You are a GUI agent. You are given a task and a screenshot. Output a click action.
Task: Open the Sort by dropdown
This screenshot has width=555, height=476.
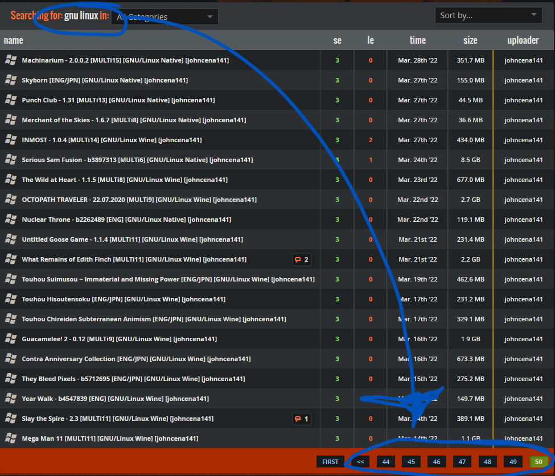click(x=488, y=15)
